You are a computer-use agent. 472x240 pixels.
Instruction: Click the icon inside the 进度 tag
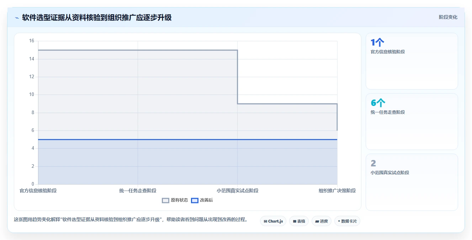[x=317, y=221]
